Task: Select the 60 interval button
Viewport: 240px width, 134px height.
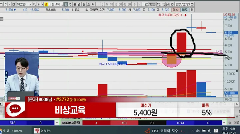Action: click(x=129, y=4)
